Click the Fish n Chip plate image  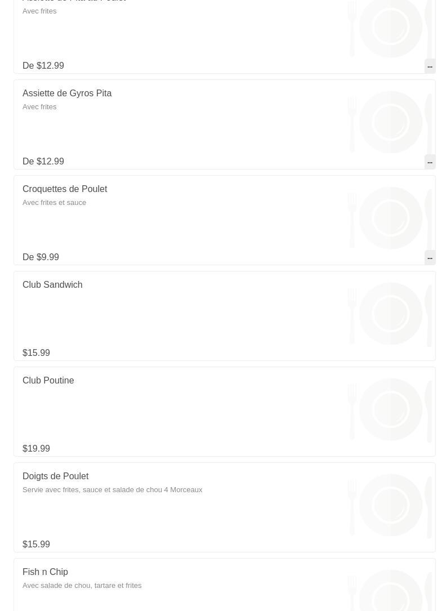(x=391, y=590)
